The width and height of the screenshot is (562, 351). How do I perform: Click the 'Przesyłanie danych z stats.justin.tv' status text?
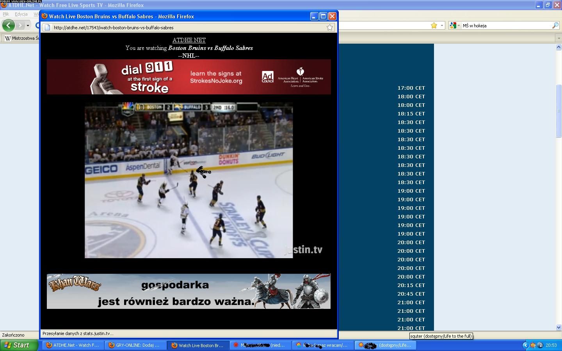pos(78,333)
